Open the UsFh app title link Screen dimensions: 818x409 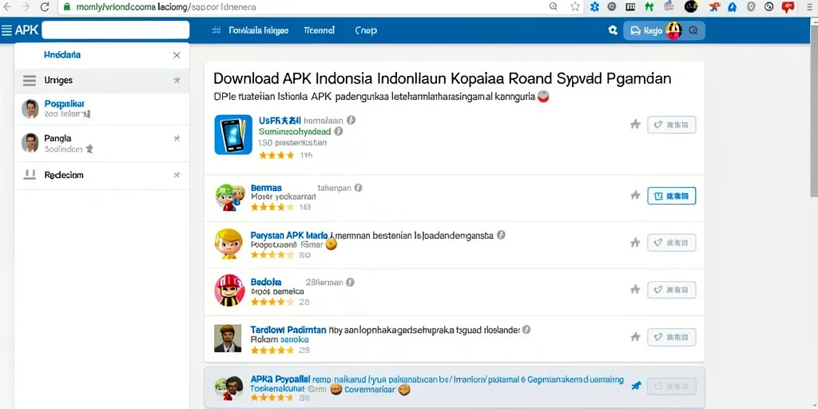click(279, 120)
